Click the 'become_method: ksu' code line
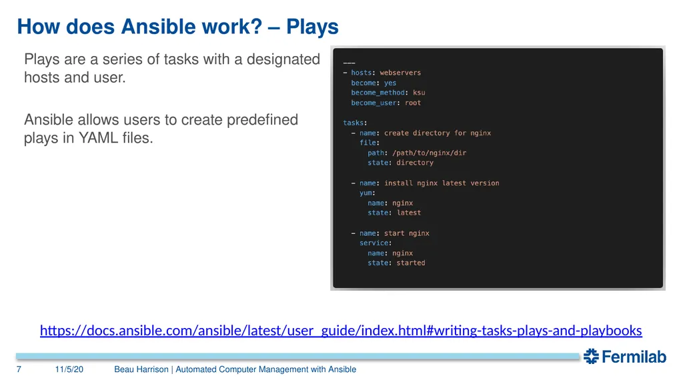The height and width of the screenshot is (384, 683). [388, 93]
